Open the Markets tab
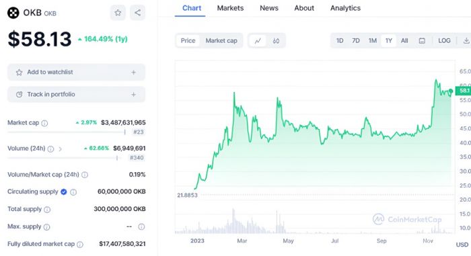The width and height of the screenshot is (471, 256). (x=230, y=8)
